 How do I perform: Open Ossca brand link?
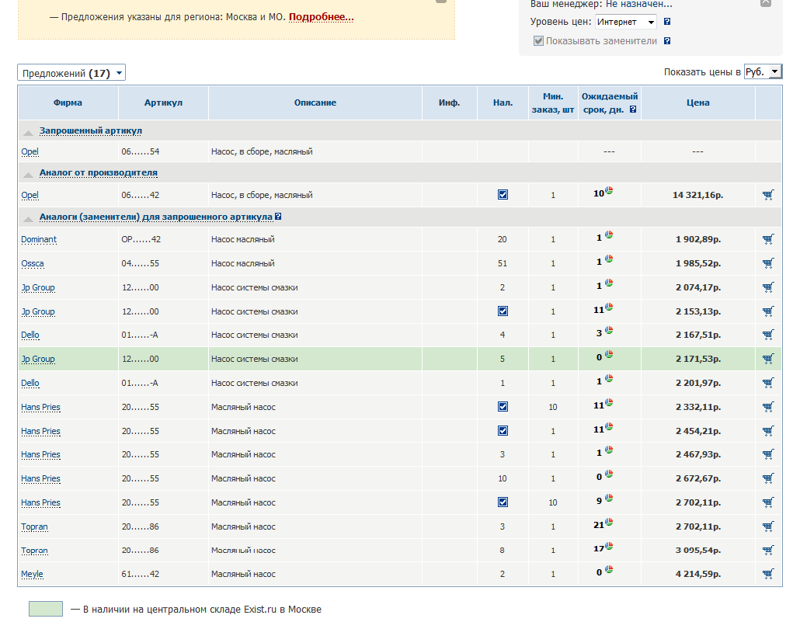point(33,263)
